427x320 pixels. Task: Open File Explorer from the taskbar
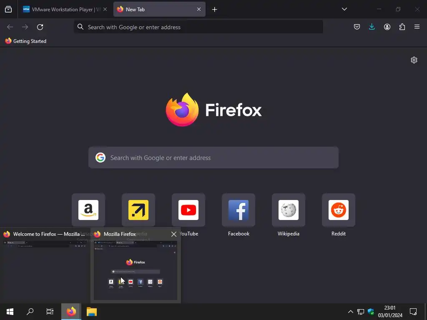point(92,312)
